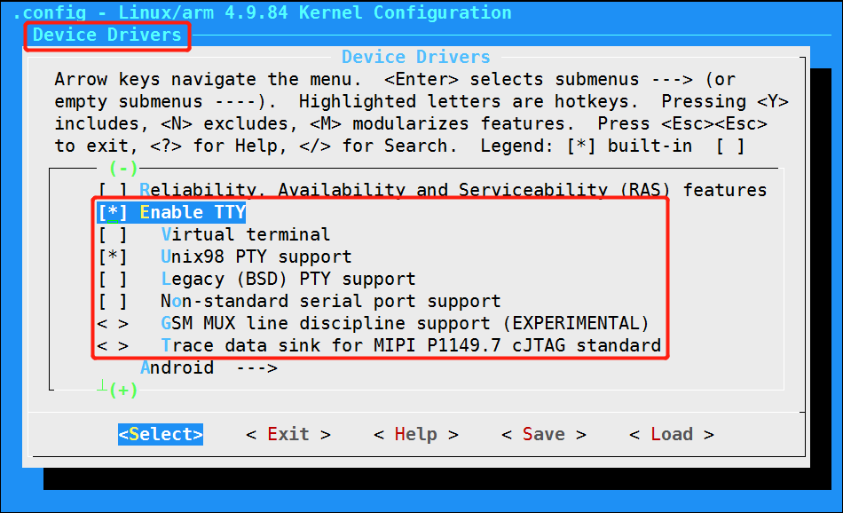Viewport: 843px width, 513px height.
Task: Toggle GSM MUX line discipline tristate
Action: pos(113,324)
